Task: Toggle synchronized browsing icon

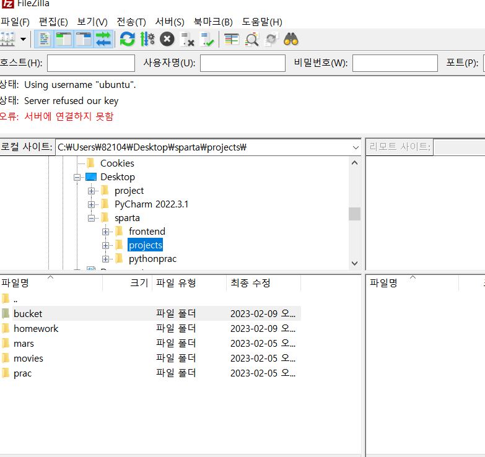Action: pos(271,39)
